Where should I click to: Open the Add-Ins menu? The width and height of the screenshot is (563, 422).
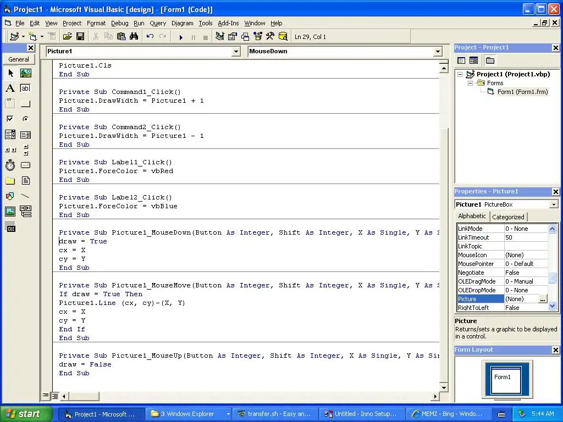click(x=228, y=23)
